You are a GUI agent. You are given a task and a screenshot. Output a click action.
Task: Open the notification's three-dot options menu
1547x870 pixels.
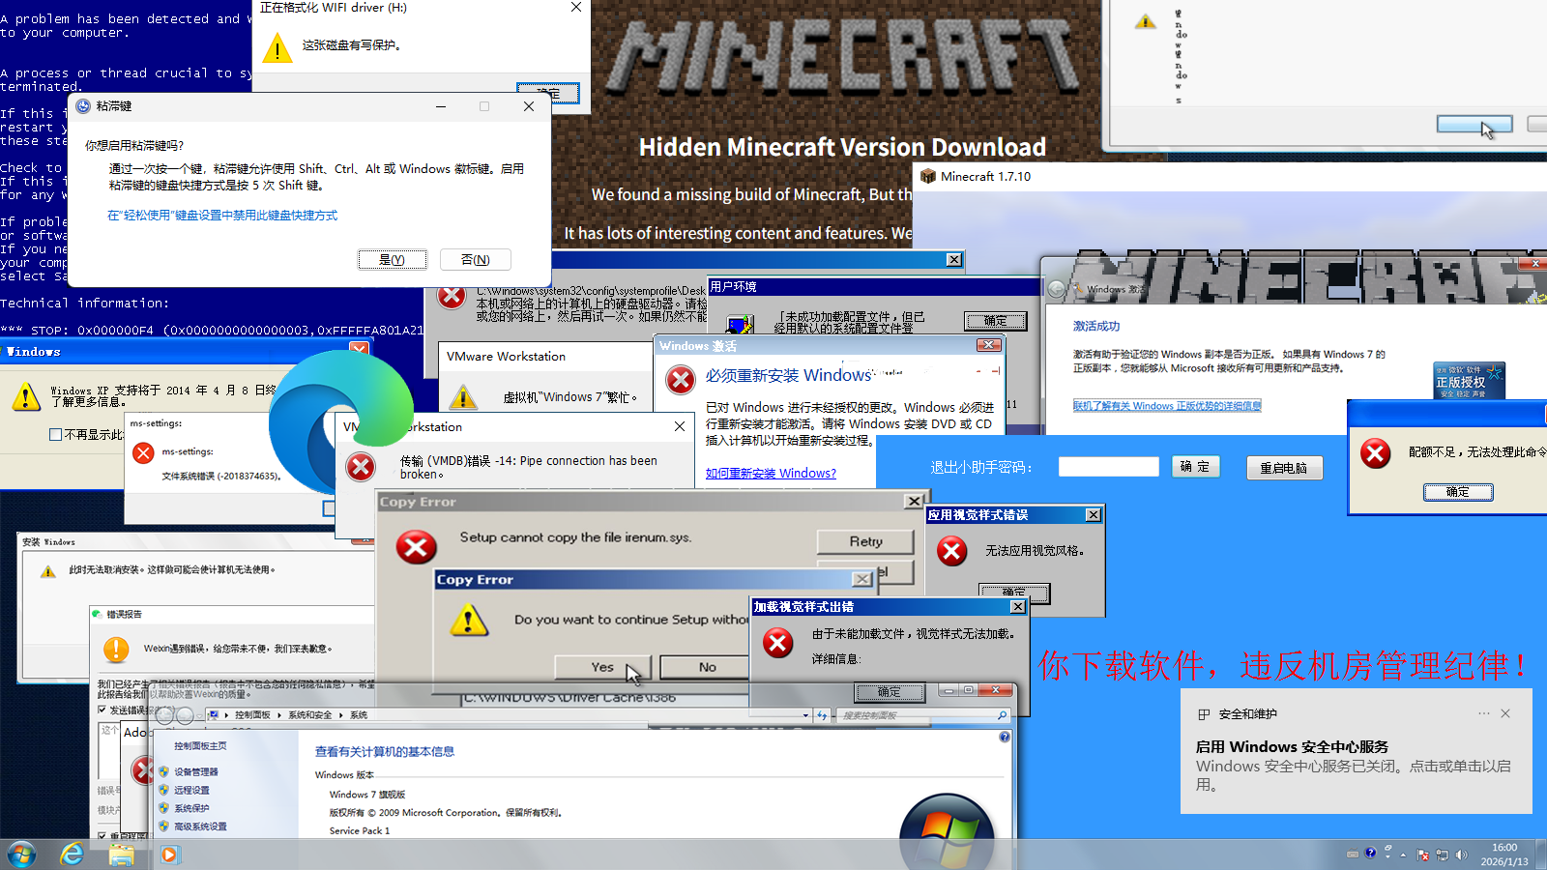tap(1483, 713)
